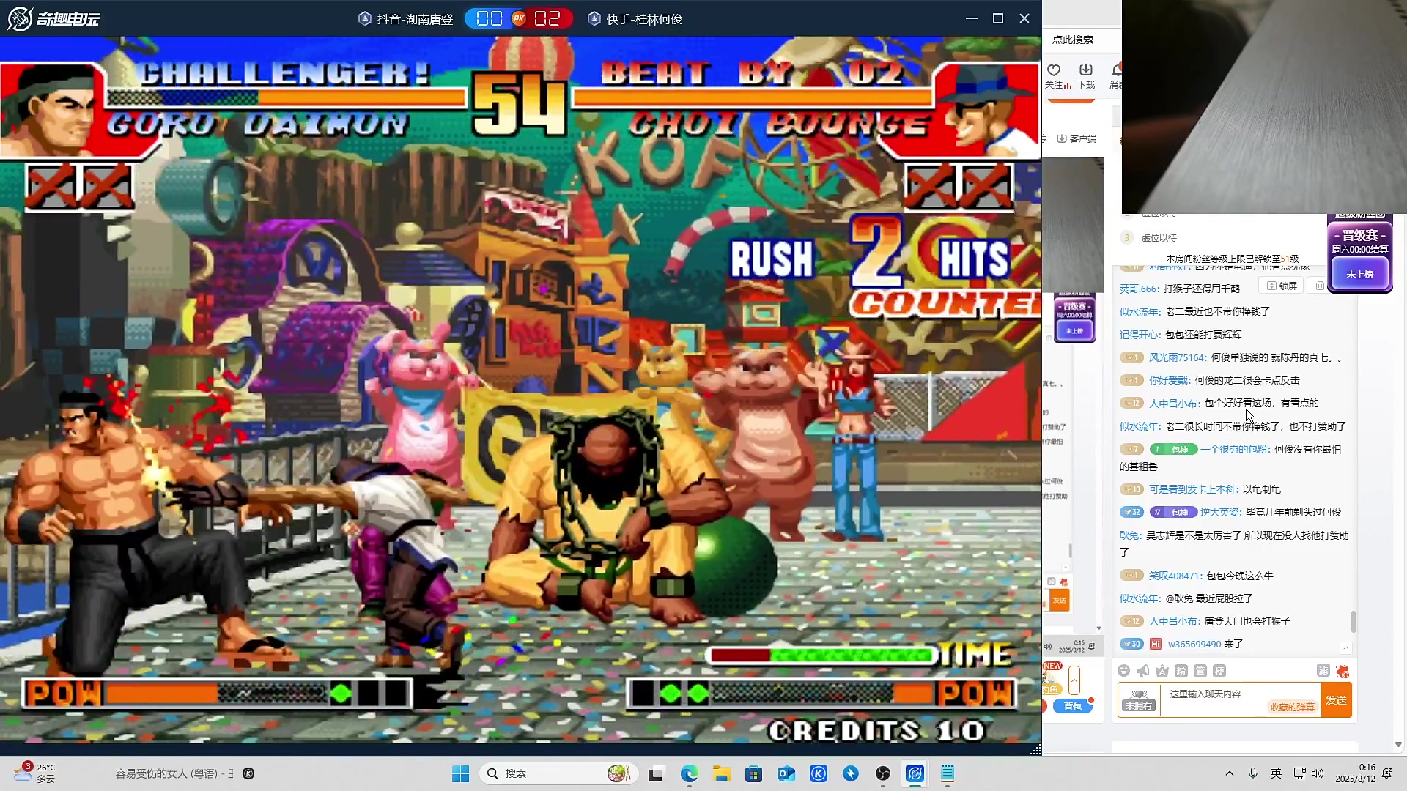Lock chat scrolling with 锁屏 button
The image size is (1407, 791).
[x=1282, y=286]
